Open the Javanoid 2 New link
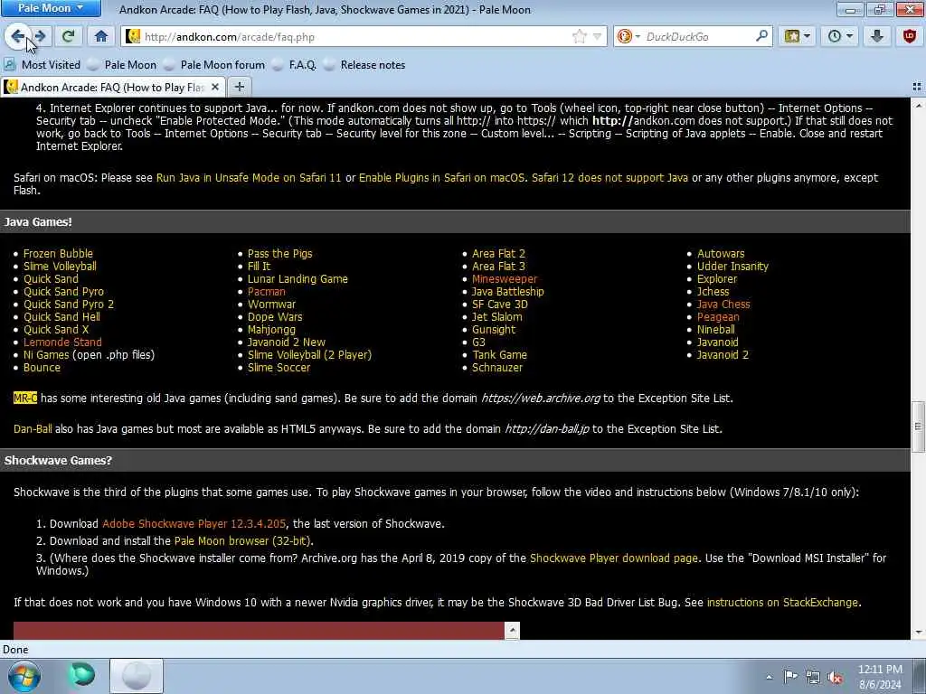The width and height of the screenshot is (926, 694). click(287, 342)
